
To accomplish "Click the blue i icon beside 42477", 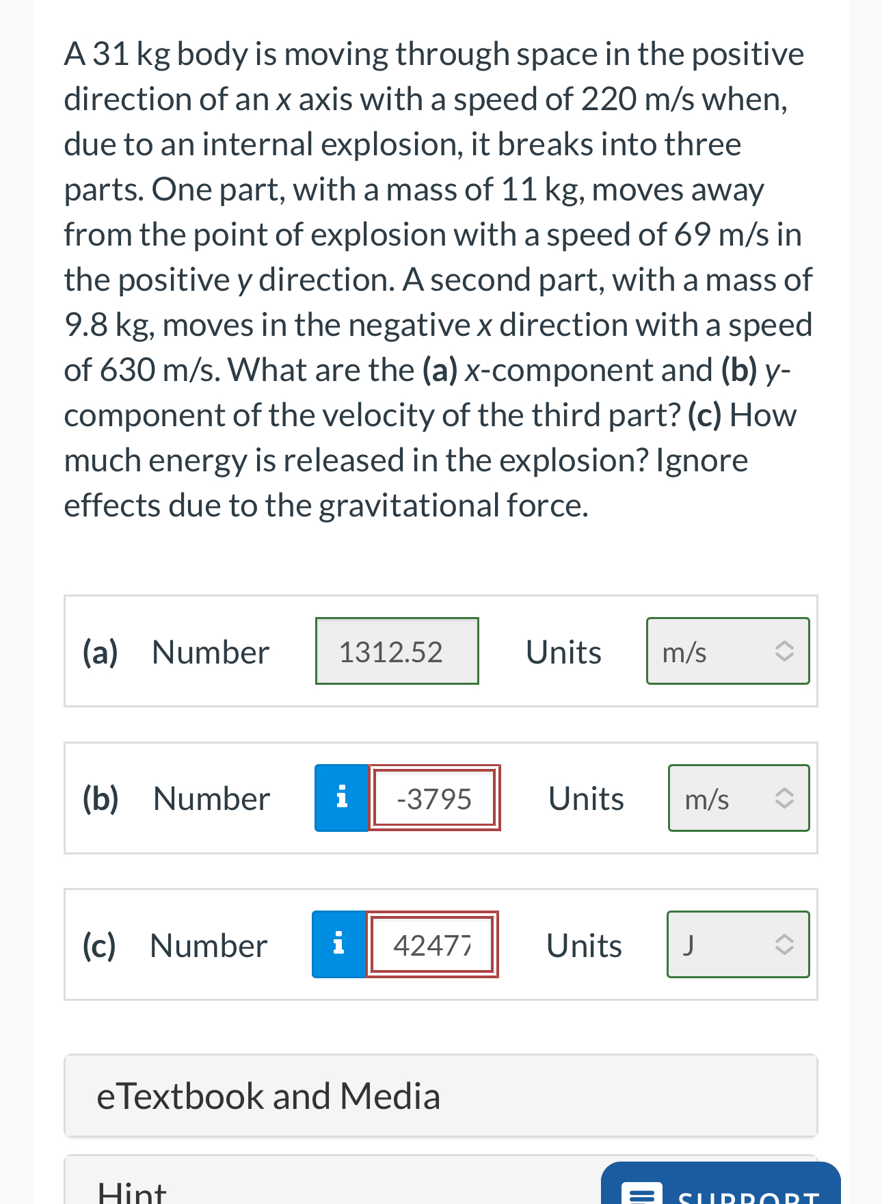I will click(x=338, y=944).
